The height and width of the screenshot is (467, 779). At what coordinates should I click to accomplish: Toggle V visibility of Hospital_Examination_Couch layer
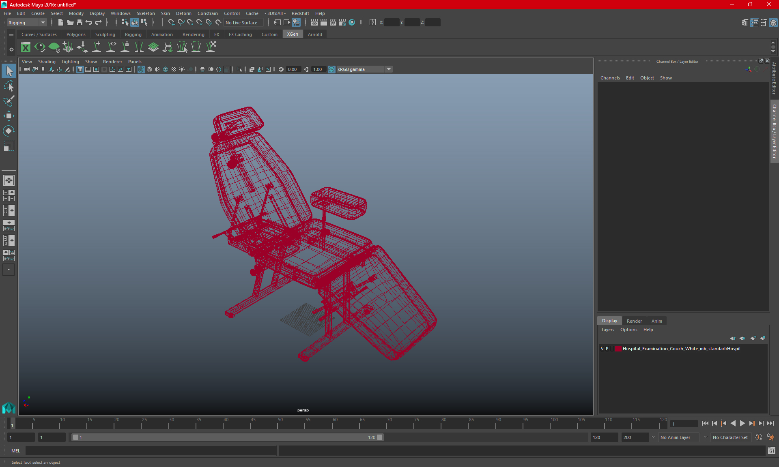point(602,349)
